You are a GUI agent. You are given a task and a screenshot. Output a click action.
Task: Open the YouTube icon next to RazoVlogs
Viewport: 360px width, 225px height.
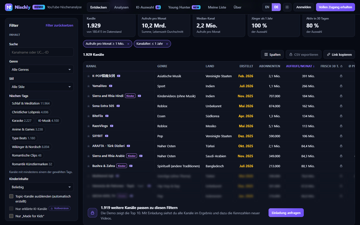(112, 126)
